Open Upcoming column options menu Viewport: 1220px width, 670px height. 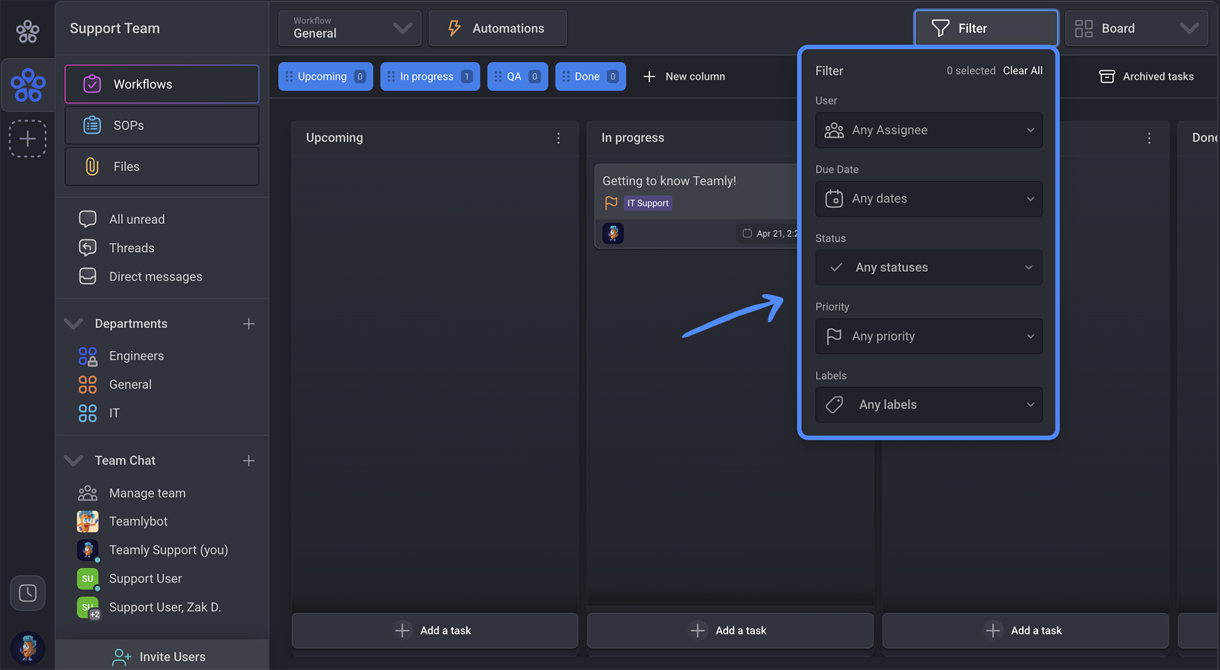tap(558, 138)
